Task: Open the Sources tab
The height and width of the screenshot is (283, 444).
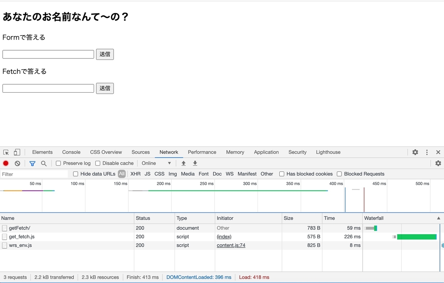Action: tap(141, 152)
